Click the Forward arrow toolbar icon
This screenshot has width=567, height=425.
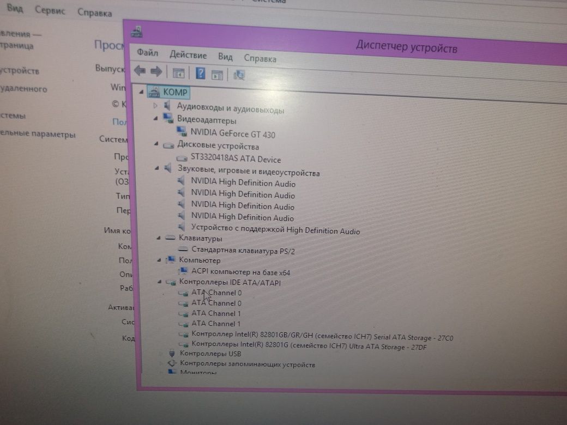tap(156, 71)
